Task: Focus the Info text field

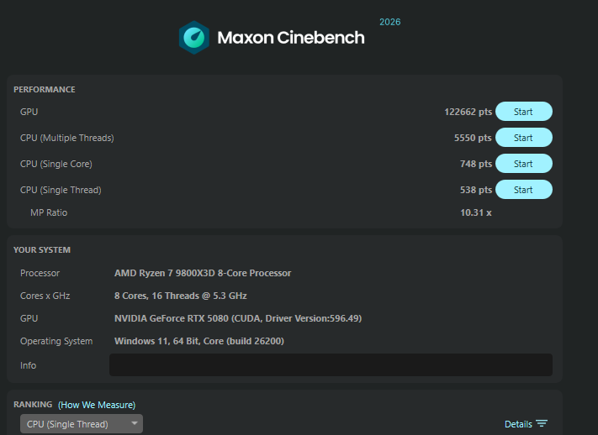Action: pyautogui.click(x=331, y=365)
